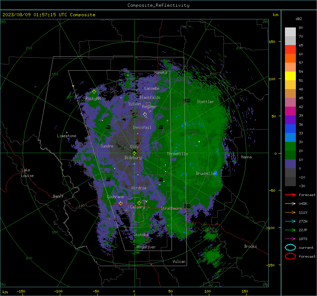Screen dimensions: 317x296
Task: Click the Composite_Reflectivity title text
Action: (158, 5)
